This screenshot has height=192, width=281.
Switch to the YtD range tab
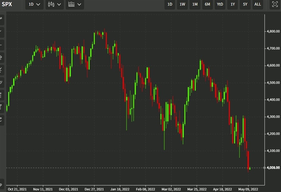click(219, 4)
